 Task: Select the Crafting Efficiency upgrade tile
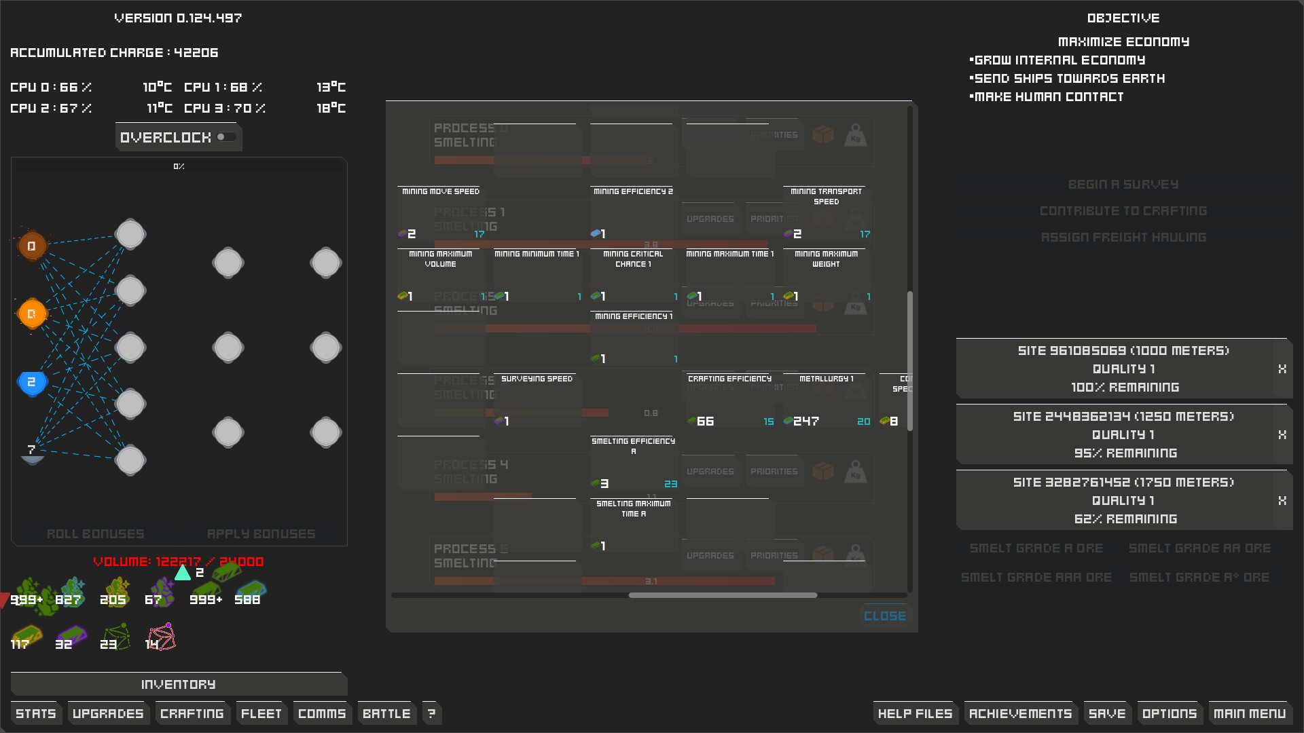(729, 400)
